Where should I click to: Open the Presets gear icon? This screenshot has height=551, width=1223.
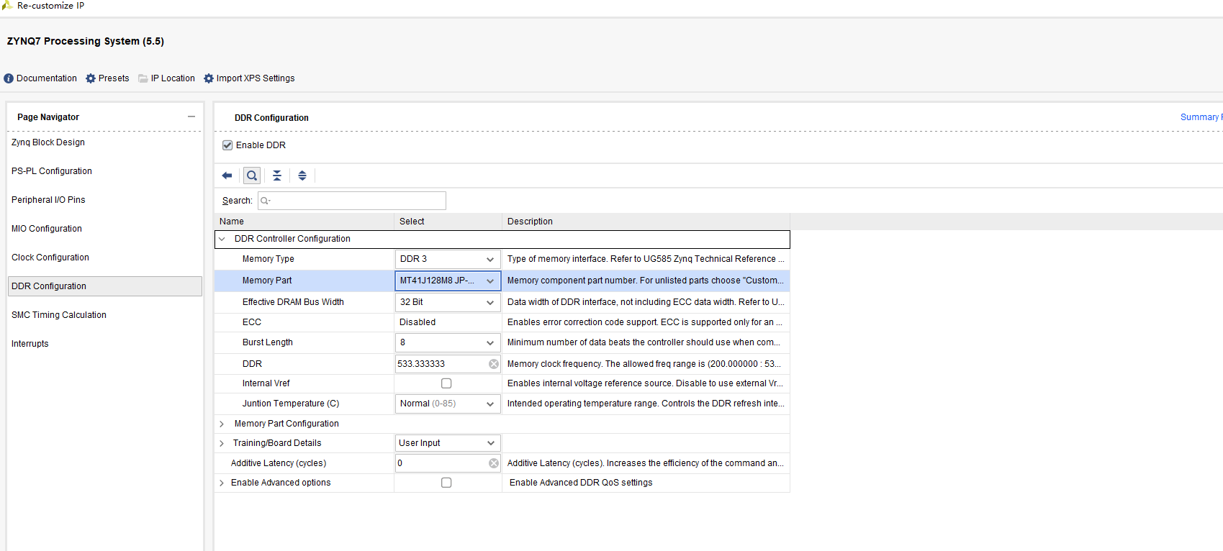tap(91, 78)
